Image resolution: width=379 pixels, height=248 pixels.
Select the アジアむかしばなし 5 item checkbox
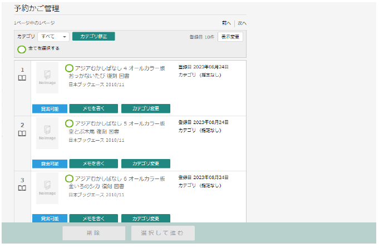(x=69, y=123)
